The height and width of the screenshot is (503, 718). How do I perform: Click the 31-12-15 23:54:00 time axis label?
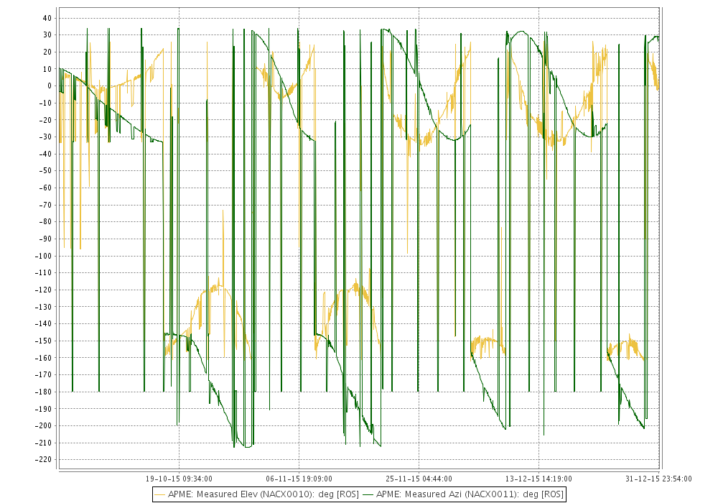658,479
